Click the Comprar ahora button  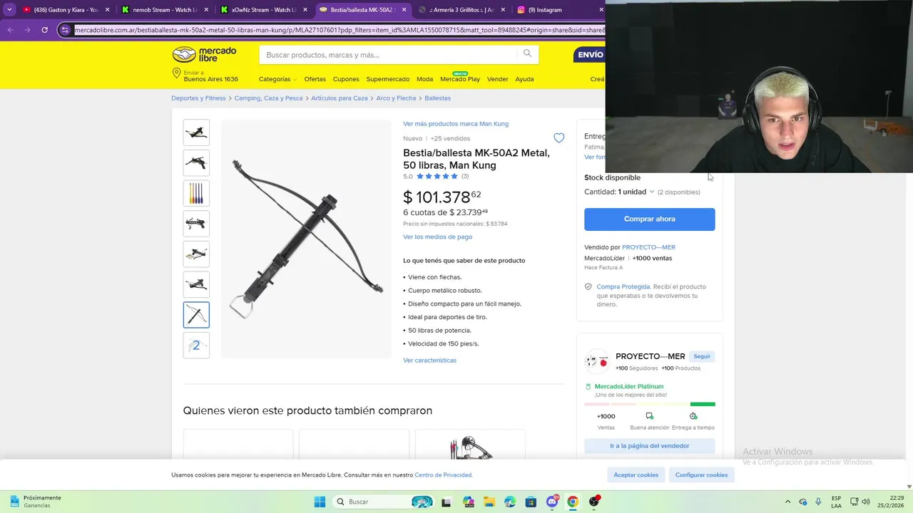click(x=649, y=219)
